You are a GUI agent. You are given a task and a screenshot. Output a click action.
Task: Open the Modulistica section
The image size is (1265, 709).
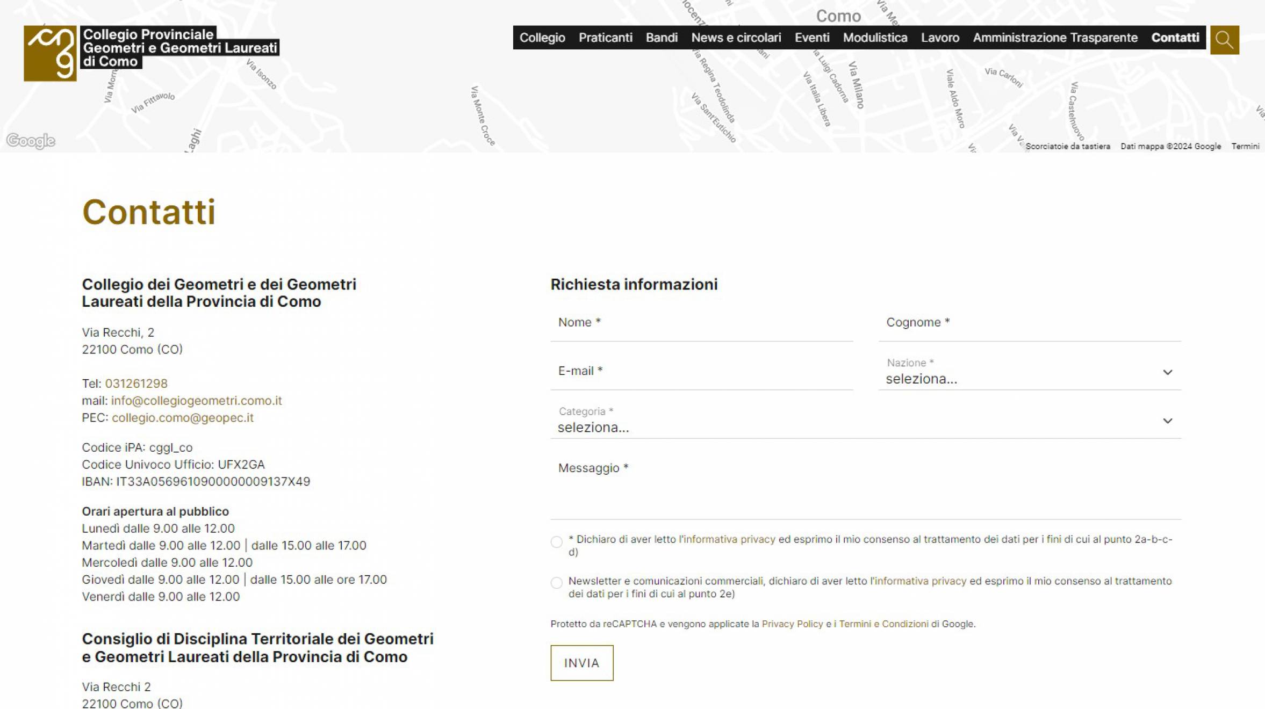coord(875,38)
